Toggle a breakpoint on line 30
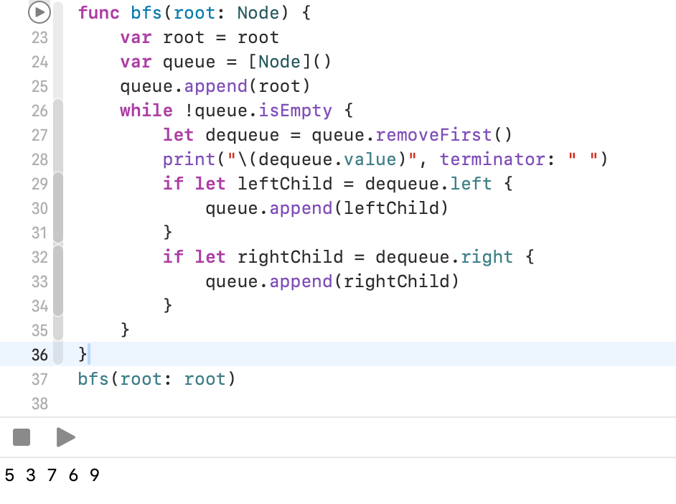The height and width of the screenshot is (504, 676). (x=39, y=207)
